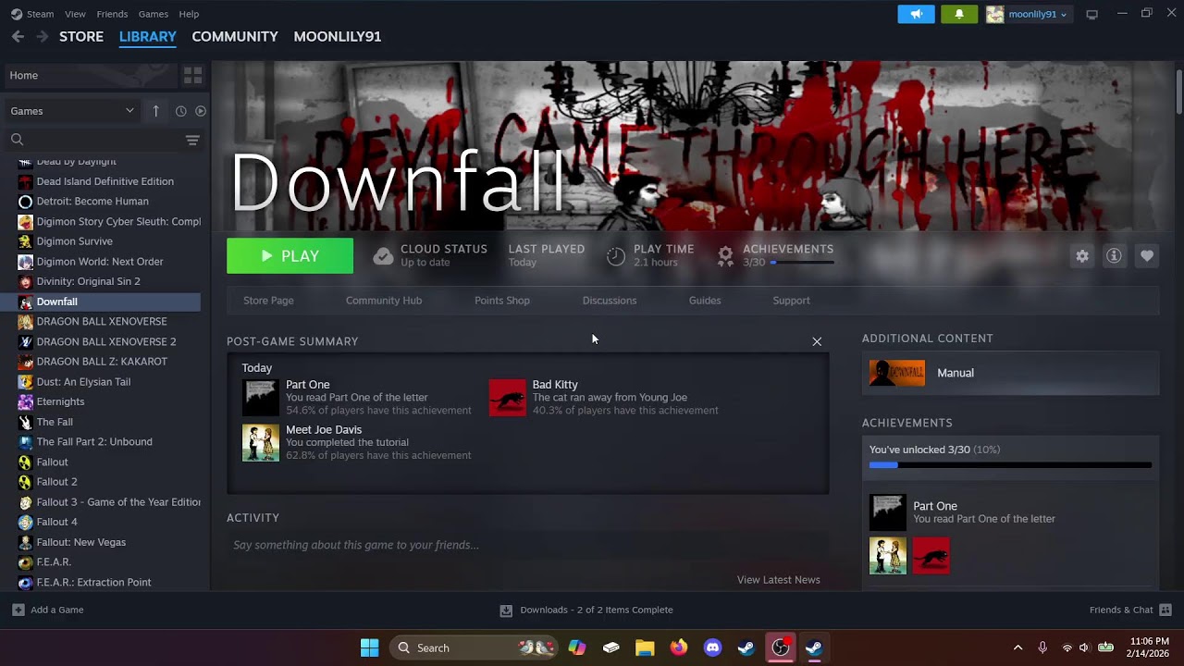Click the Windows taskbar Search box
The image size is (1184, 666).
tap(474, 647)
